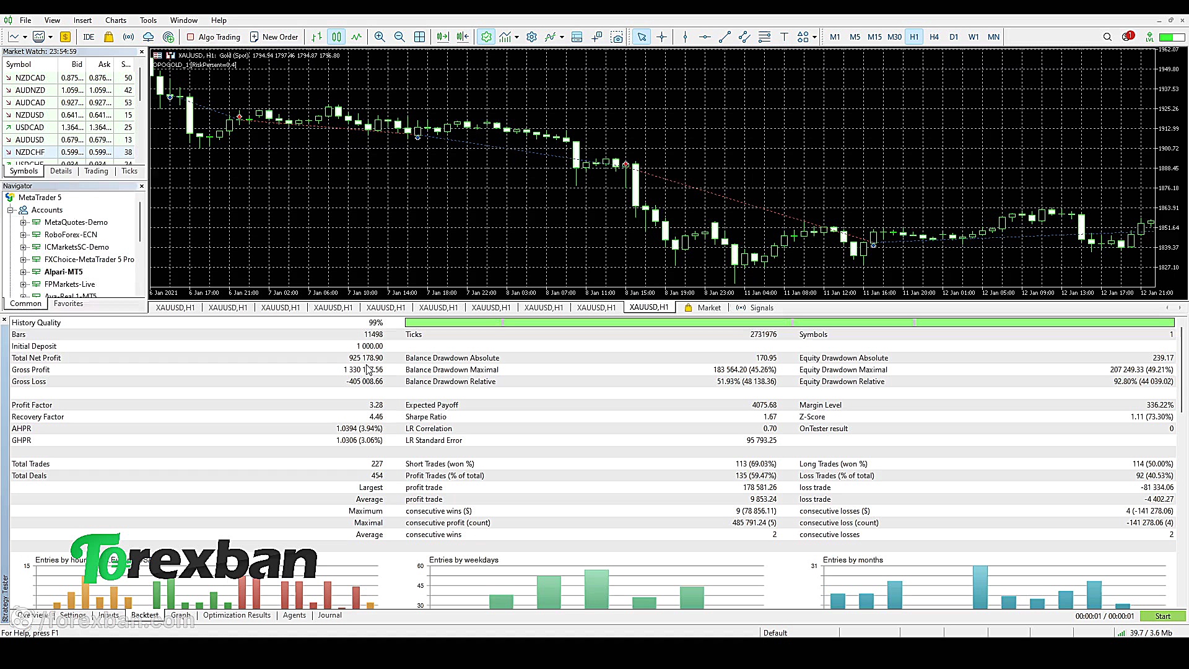This screenshot has height=669, width=1189.
Task: Expand the shapes objects dropdown arrow
Action: 814,37
